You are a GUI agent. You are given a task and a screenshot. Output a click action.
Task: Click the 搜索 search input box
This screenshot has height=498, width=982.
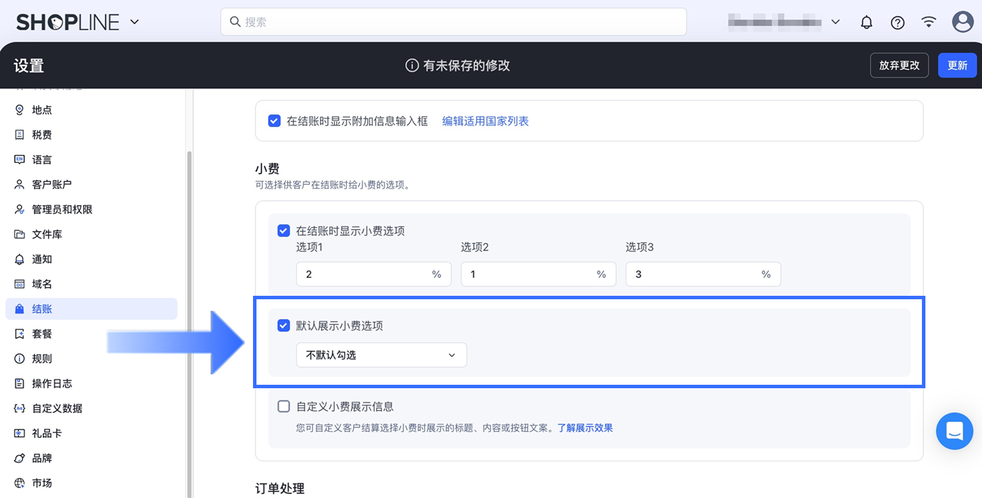pos(453,22)
